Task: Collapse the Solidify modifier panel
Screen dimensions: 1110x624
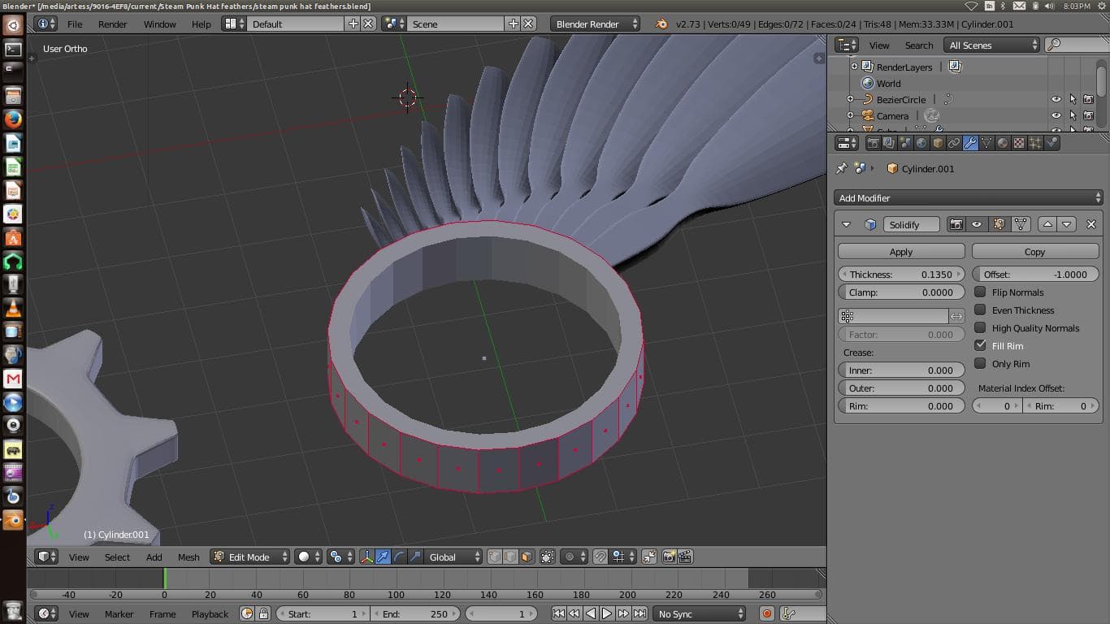Action: (x=846, y=224)
